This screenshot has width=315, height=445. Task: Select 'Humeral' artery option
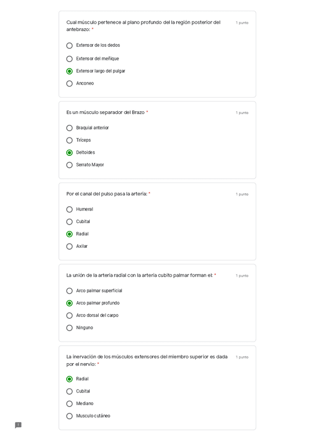click(69, 209)
